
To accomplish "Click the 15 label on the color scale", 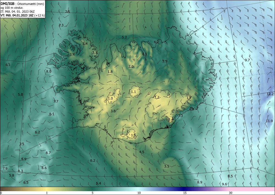I will click(185, 193).
